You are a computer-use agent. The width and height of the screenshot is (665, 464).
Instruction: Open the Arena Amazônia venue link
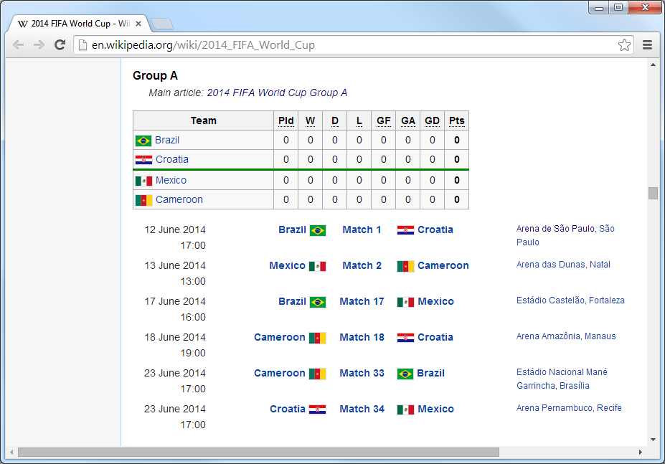(x=548, y=336)
